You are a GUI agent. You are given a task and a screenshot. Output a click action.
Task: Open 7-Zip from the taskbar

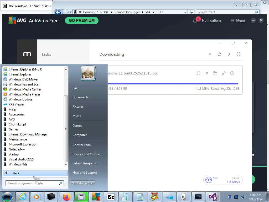(x=111, y=197)
